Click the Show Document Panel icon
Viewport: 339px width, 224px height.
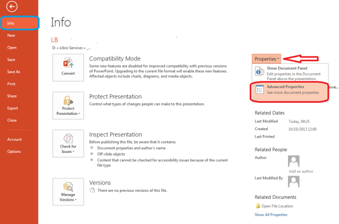259,71
